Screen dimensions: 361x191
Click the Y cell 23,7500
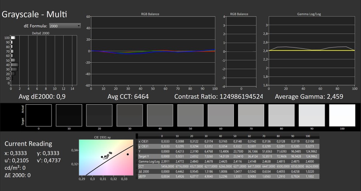238,151
